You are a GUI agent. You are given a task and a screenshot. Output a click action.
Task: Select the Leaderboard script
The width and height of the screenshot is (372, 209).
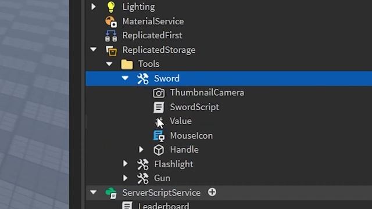(163, 205)
